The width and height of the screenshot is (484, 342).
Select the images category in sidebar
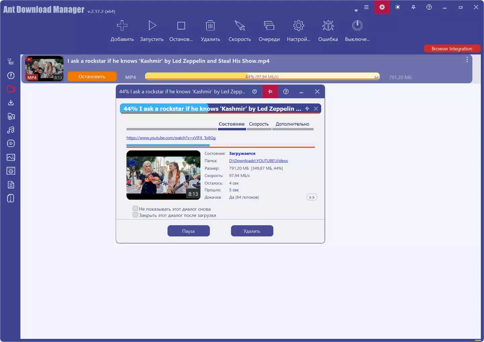click(11, 157)
